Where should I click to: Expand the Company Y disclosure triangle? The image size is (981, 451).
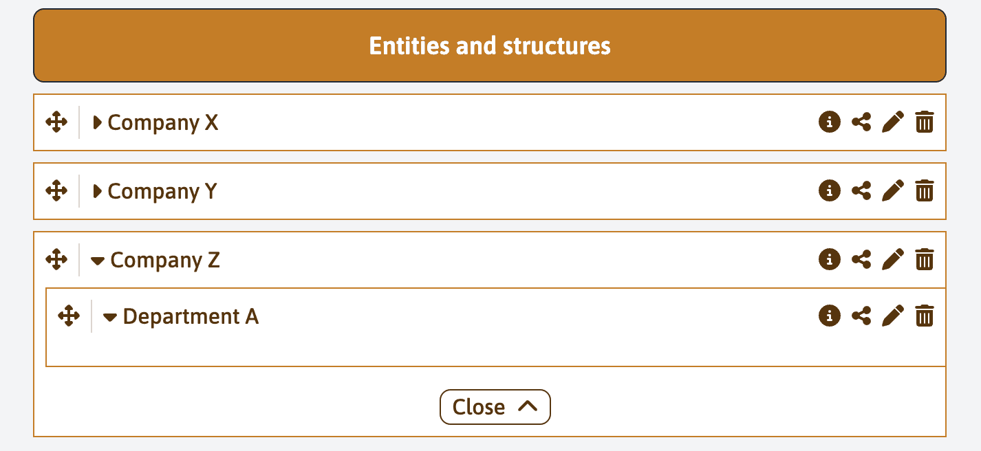coord(97,190)
